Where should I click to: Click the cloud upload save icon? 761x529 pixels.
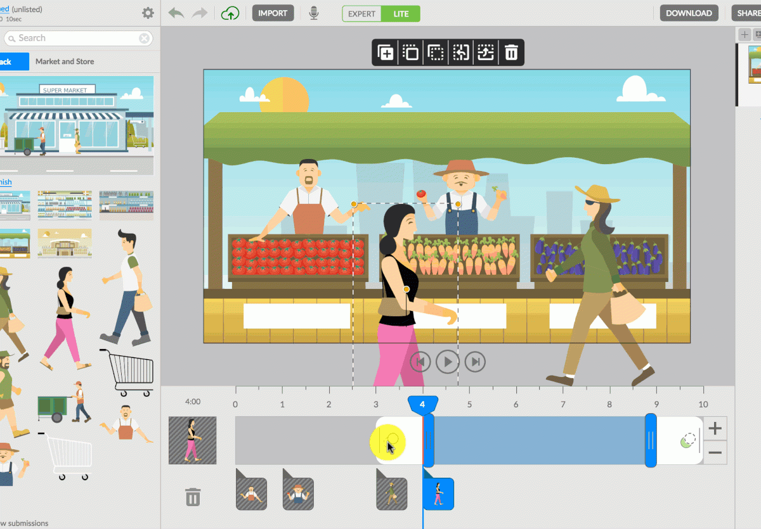[230, 13]
